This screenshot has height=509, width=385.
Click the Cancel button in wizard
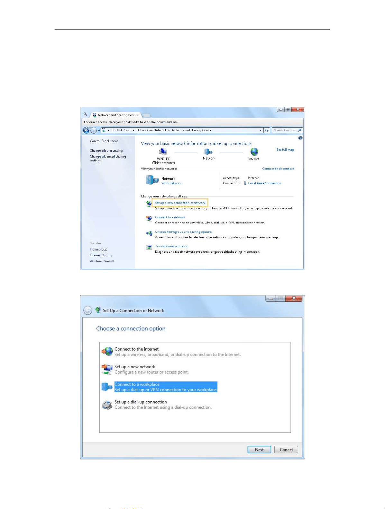[x=286, y=450]
